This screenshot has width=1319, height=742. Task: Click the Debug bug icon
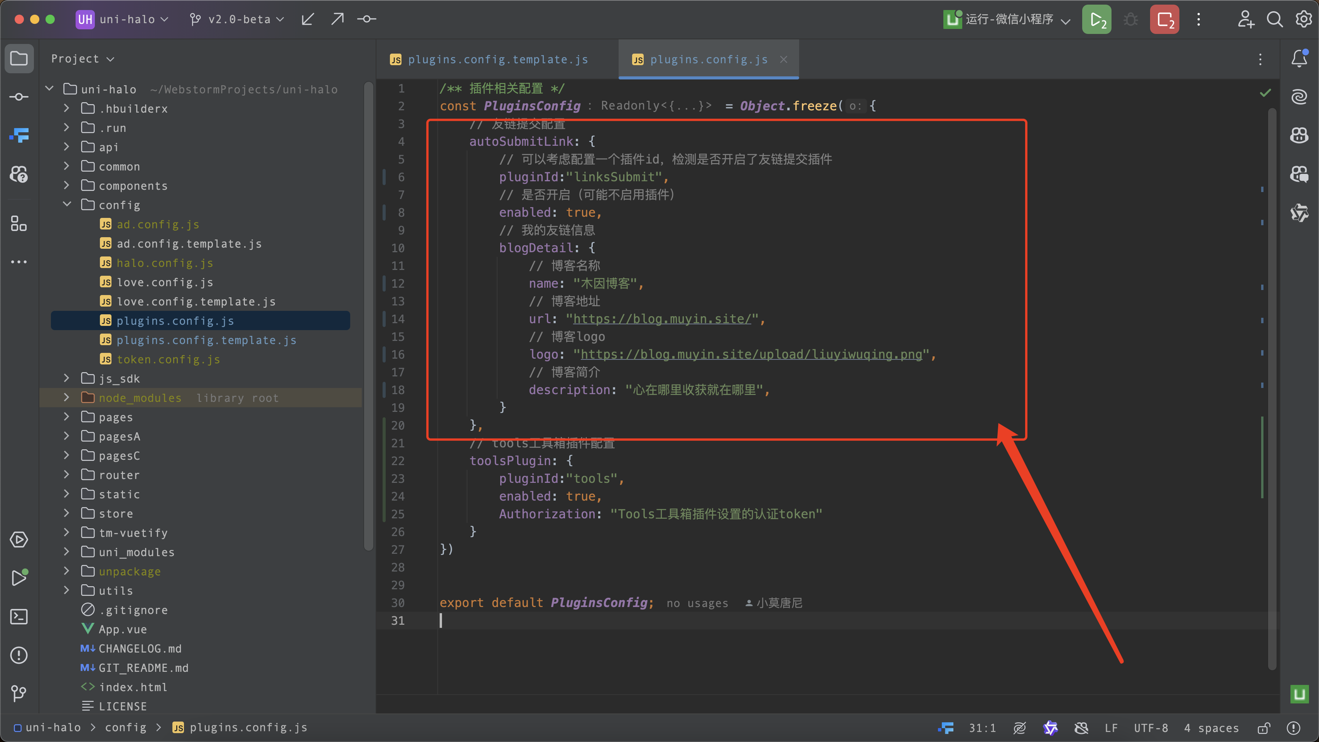(1130, 19)
